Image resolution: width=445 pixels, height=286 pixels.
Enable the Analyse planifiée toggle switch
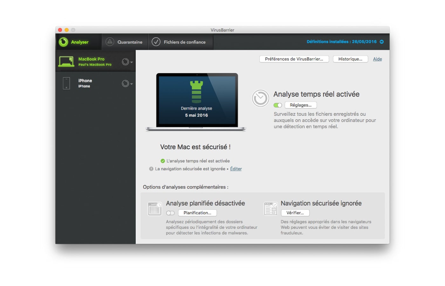coord(170,213)
